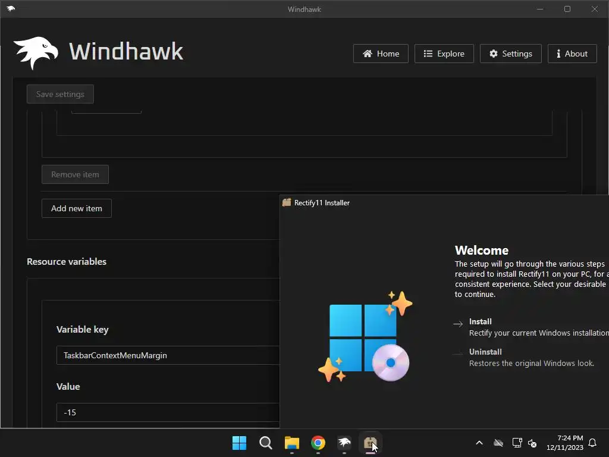The width and height of the screenshot is (609, 457).
Task: Click the Windhawk title bar icon
Action: tap(11, 8)
